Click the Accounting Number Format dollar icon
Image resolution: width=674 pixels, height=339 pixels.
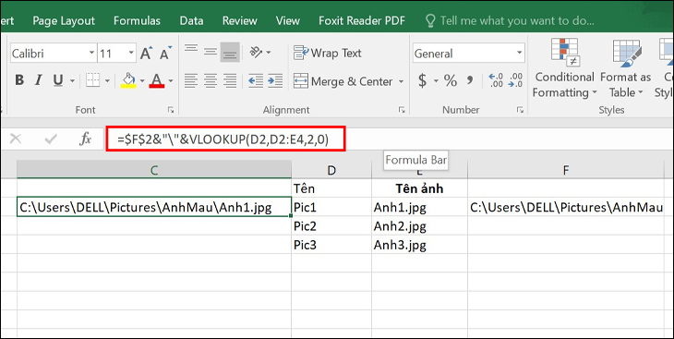pyautogui.click(x=423, y=80)
